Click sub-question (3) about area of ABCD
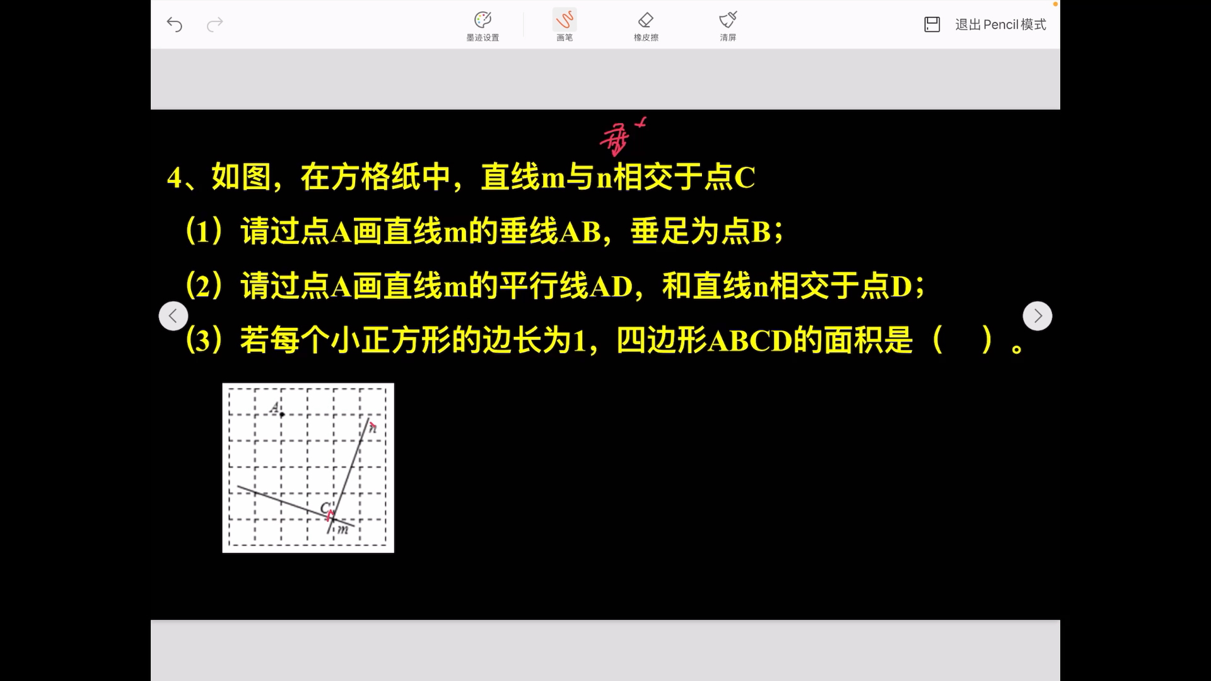1211x681 pixels. click(604, 340)
